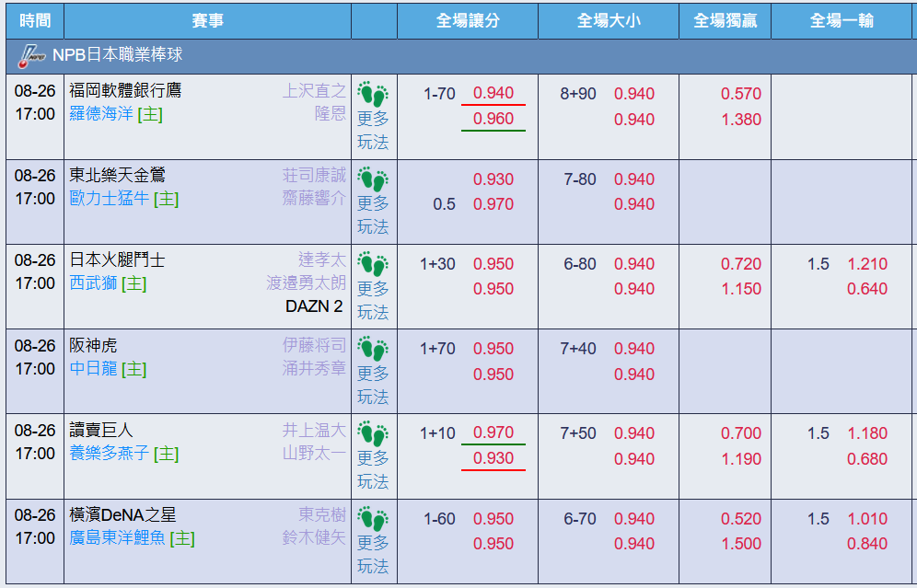Choose 1.210 run-line odds for 日本火腿鬥士

click(867, 263)
